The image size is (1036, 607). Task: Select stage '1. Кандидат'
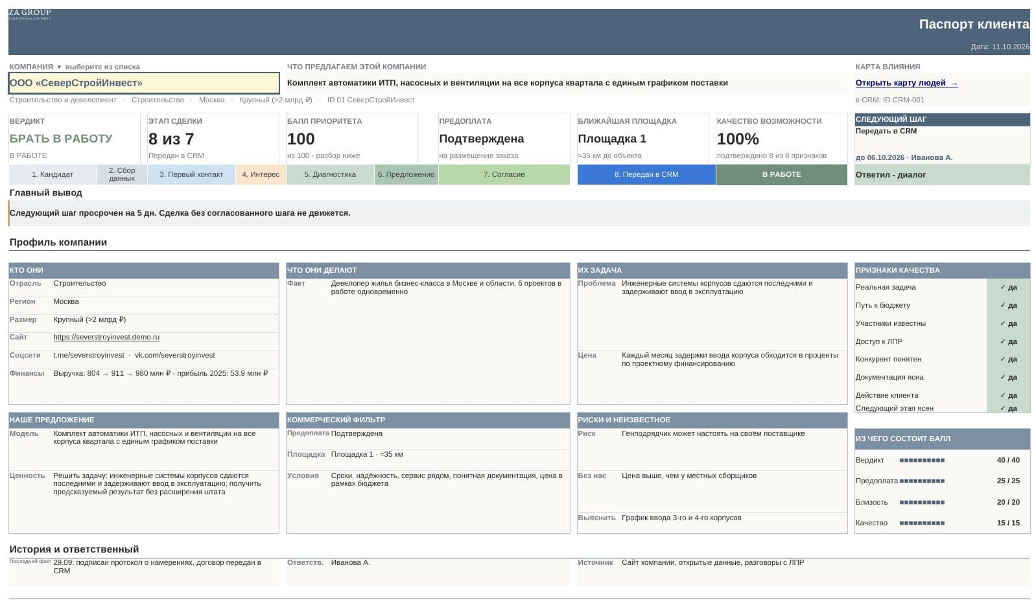(53, 174)
